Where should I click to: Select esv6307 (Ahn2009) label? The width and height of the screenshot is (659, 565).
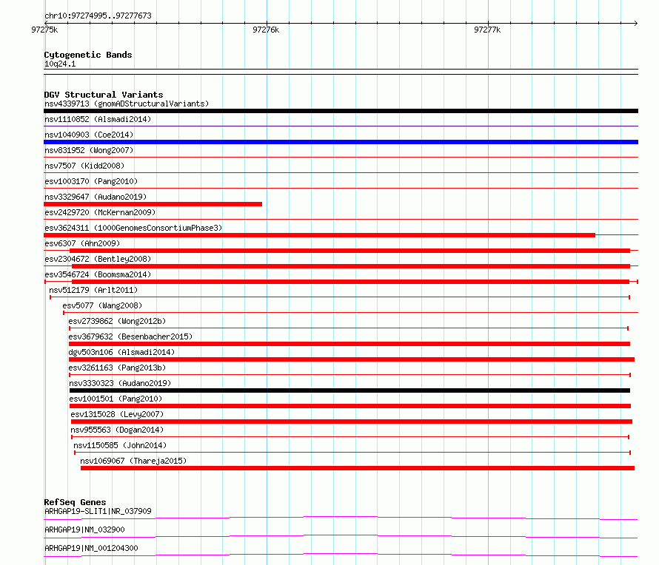(x=82, y=243)
